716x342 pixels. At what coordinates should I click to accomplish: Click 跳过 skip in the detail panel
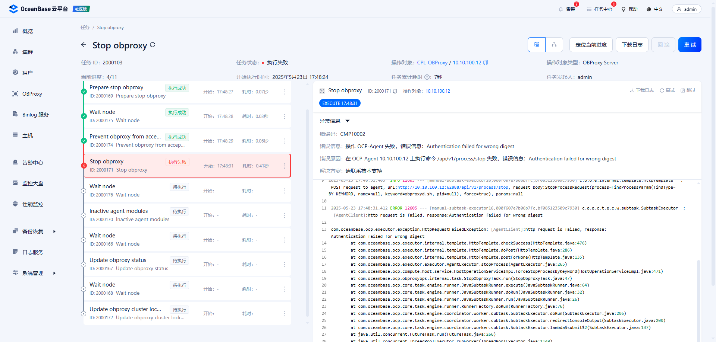(688, 90)
